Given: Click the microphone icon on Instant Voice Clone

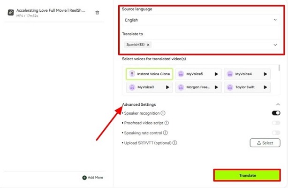Looking at the screenshot, I should pos(132,74).
